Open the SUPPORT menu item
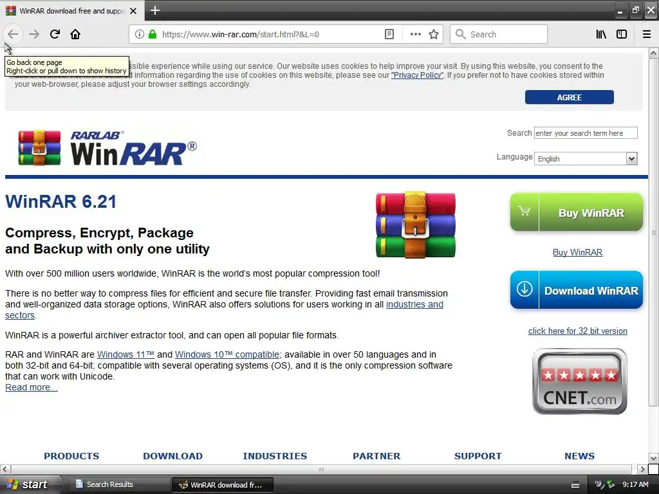The width and height of the screenshot is (659, 494). pyautogui.click(x=478, y=456)
